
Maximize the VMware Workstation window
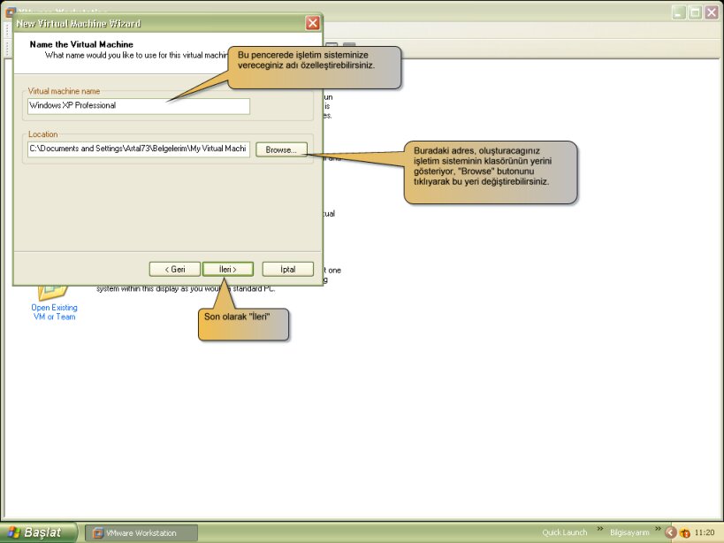tap(695, 12)
